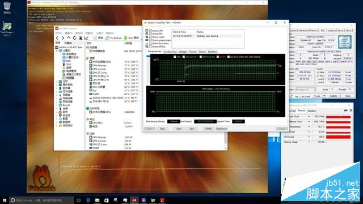
Task: Go forward in AIDA64 Extreme toolbar
Action: click(62, 38)
